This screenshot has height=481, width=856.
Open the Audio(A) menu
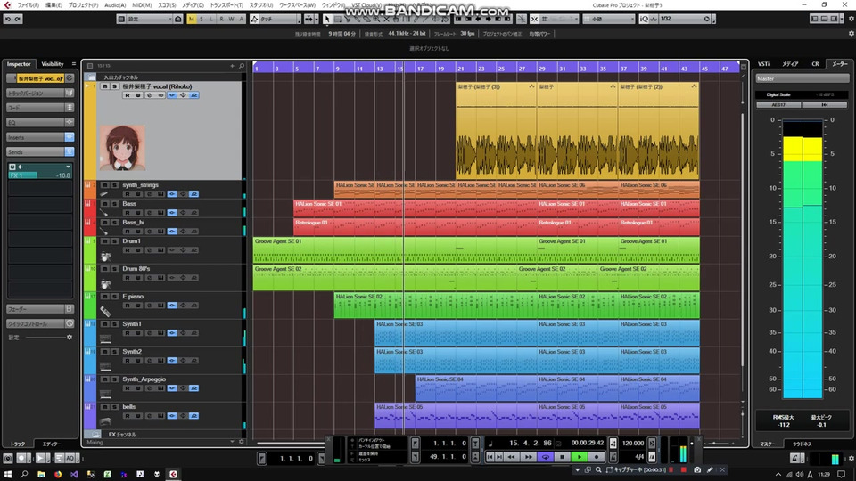115,5
